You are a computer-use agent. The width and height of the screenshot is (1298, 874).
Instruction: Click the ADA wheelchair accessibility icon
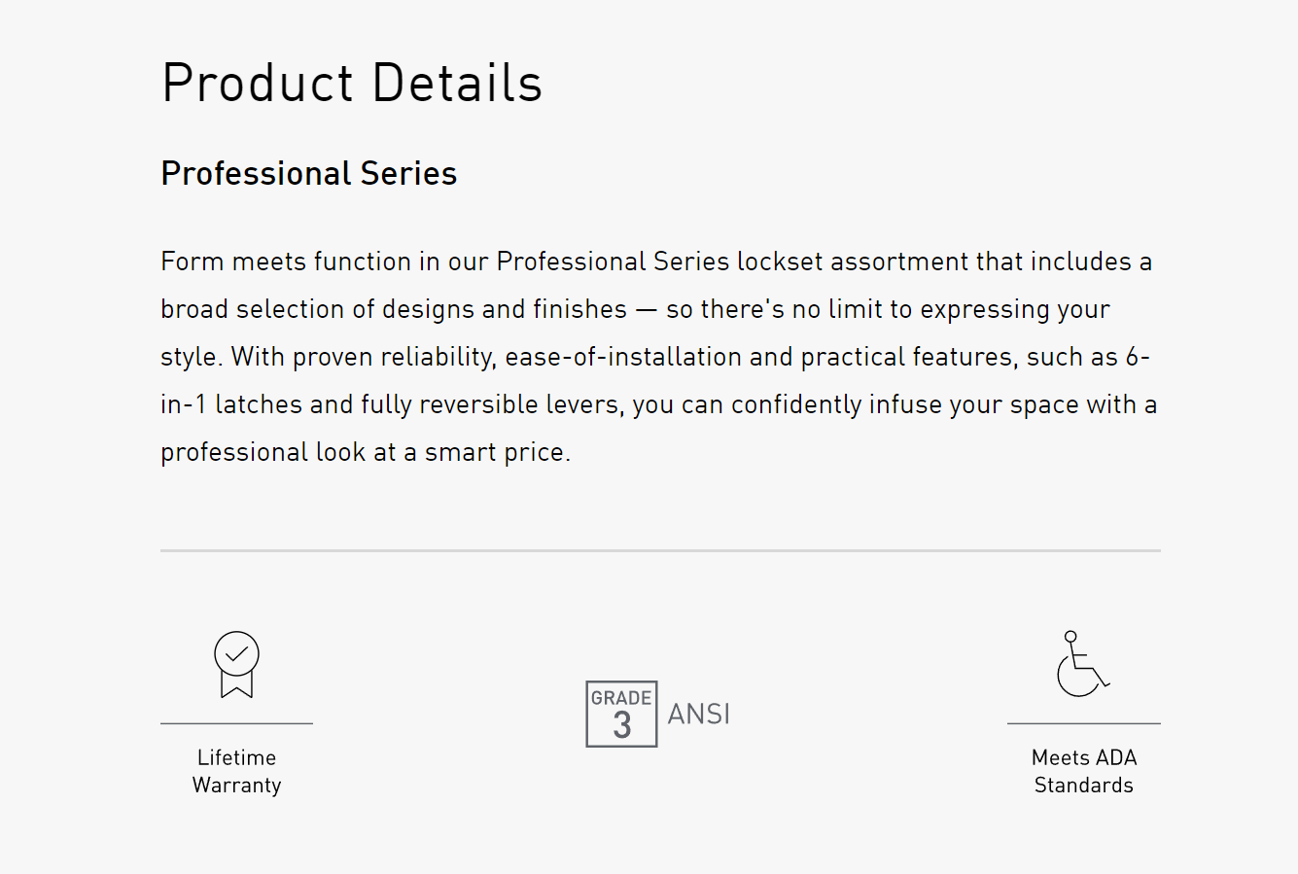tap(1083, 664)
